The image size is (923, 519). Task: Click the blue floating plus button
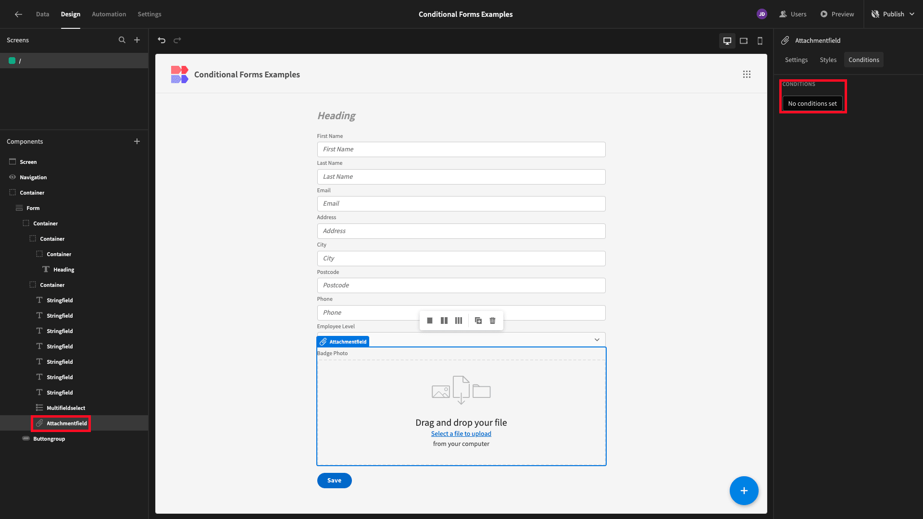click(744, 491)
